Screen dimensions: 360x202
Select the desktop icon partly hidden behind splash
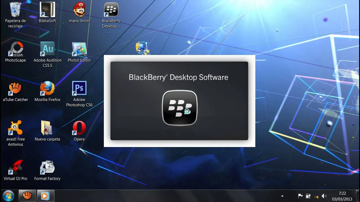(143, 48)
